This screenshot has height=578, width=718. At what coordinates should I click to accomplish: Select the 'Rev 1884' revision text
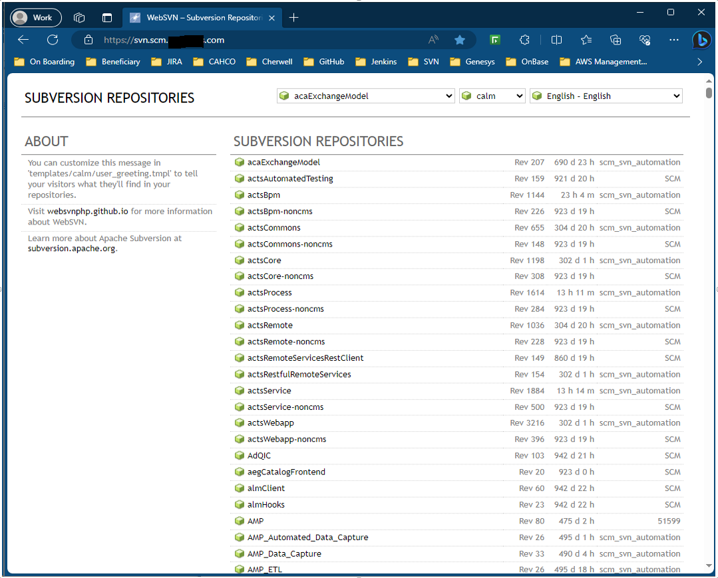527,391
